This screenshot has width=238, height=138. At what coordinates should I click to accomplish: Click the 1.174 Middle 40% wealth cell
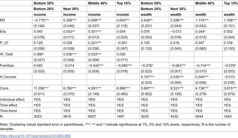point(202,20)
